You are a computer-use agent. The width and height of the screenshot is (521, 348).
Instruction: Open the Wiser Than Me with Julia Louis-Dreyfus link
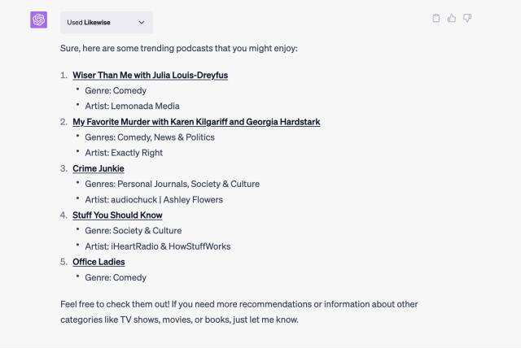click(x=150, y=75)
